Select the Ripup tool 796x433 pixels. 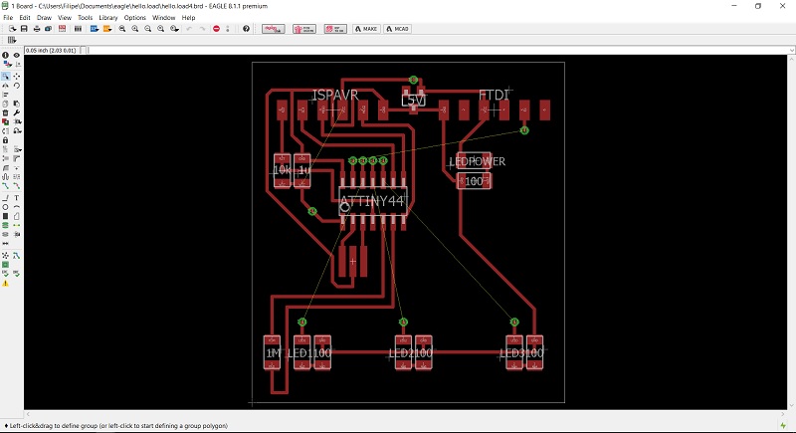point(17,186)
